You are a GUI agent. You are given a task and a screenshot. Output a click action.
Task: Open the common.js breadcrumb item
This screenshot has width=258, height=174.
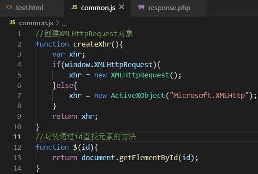coord(36,23)
